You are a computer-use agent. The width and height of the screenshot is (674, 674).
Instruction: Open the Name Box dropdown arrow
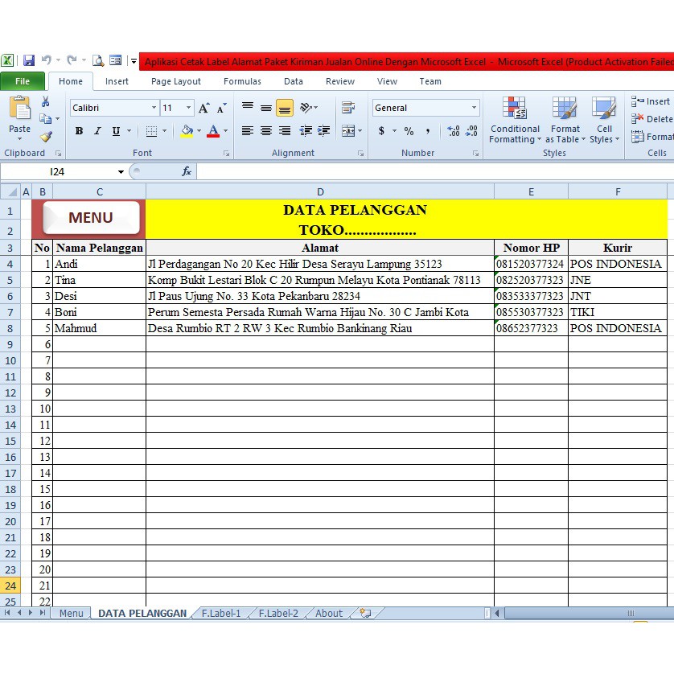click(121, 171)
